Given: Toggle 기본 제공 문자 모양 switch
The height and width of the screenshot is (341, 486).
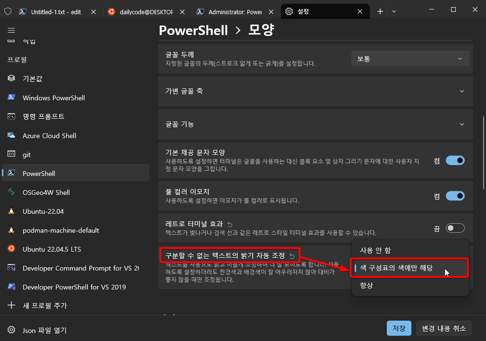Looking at the screenshot, I should (455, 160).
